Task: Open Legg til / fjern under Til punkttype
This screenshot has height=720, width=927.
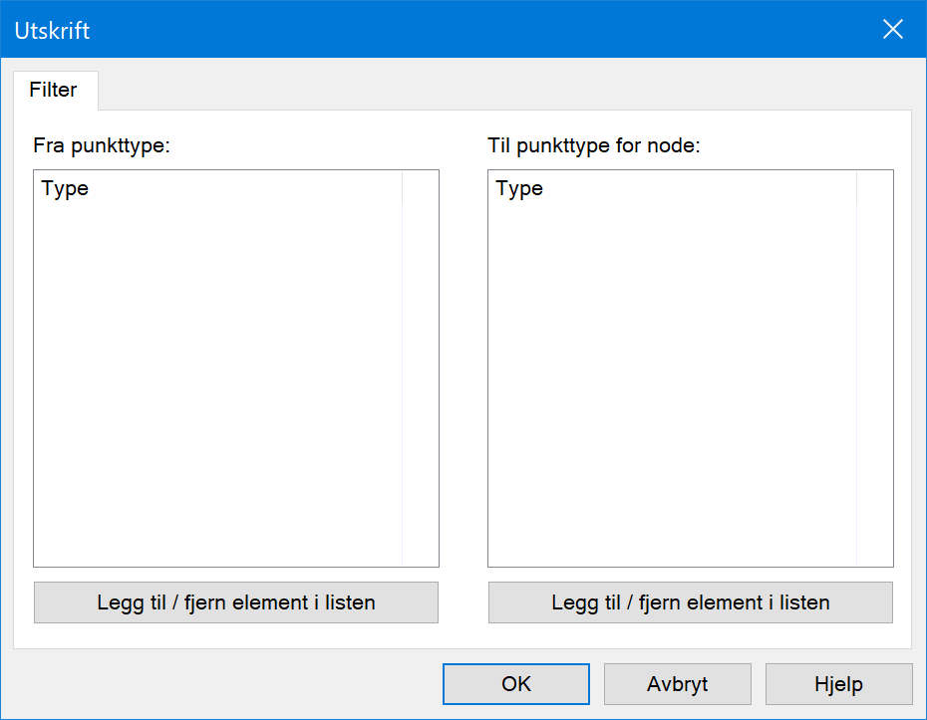Action: [691, 602]
